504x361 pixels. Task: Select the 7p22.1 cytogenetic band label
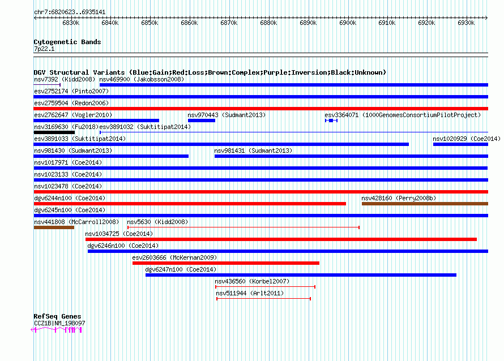pos(44,49)
